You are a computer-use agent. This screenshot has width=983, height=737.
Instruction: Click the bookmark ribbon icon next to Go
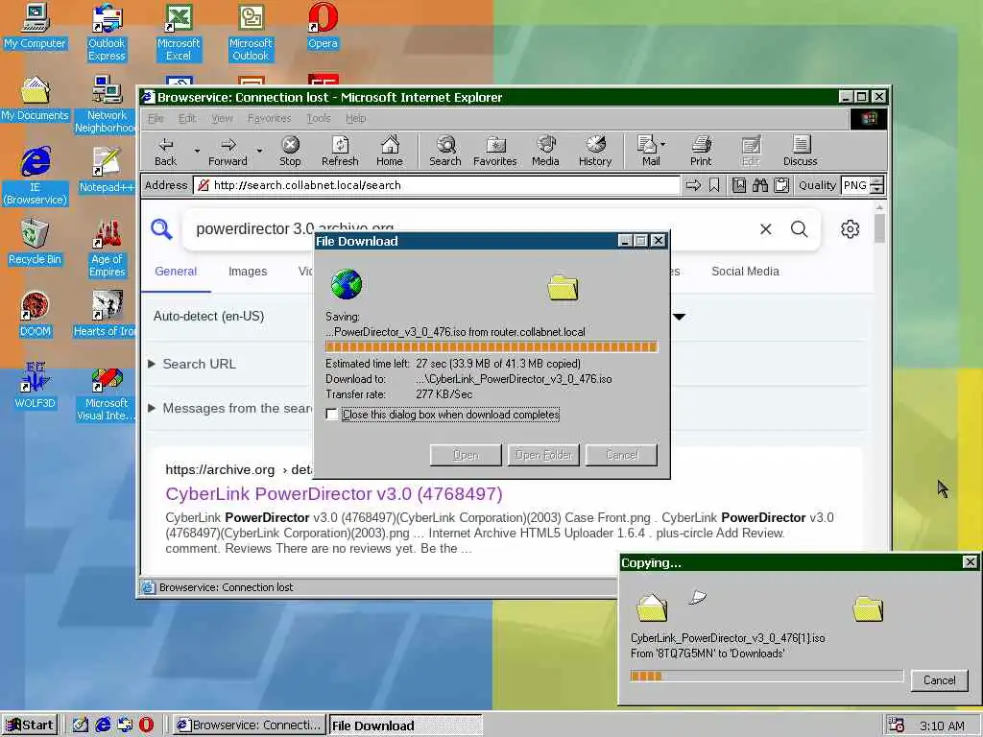click(x=714, y=185)
